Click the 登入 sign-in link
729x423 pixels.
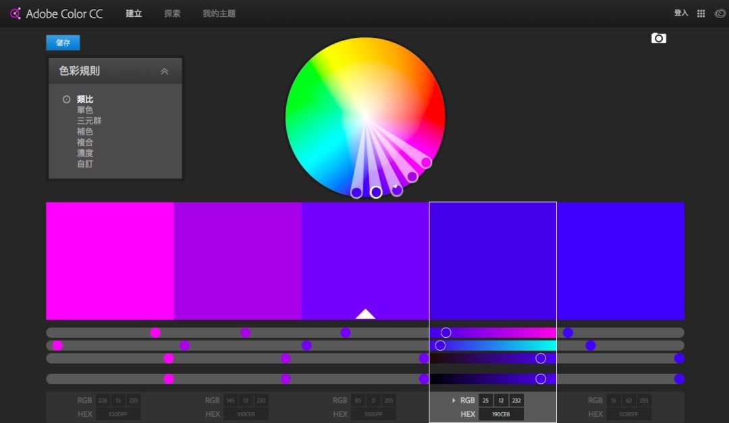click(680, 14)
